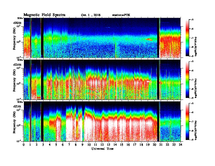
Task: Click the dZ/dt spectrogram plot
Action: click(102, 122)
